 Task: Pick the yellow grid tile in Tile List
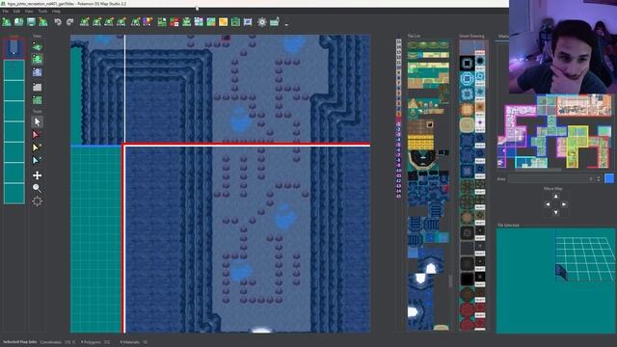point(420,142)
